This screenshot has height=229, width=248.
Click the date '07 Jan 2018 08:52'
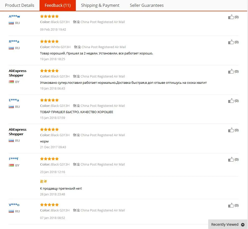click(53, 218)
